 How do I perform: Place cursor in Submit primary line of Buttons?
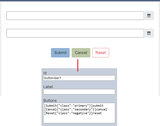click(x=74, y=105)
